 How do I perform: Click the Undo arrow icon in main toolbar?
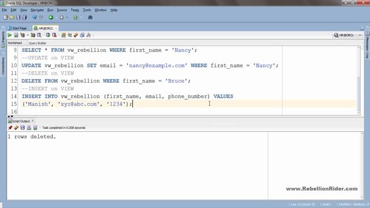(35, 17)
